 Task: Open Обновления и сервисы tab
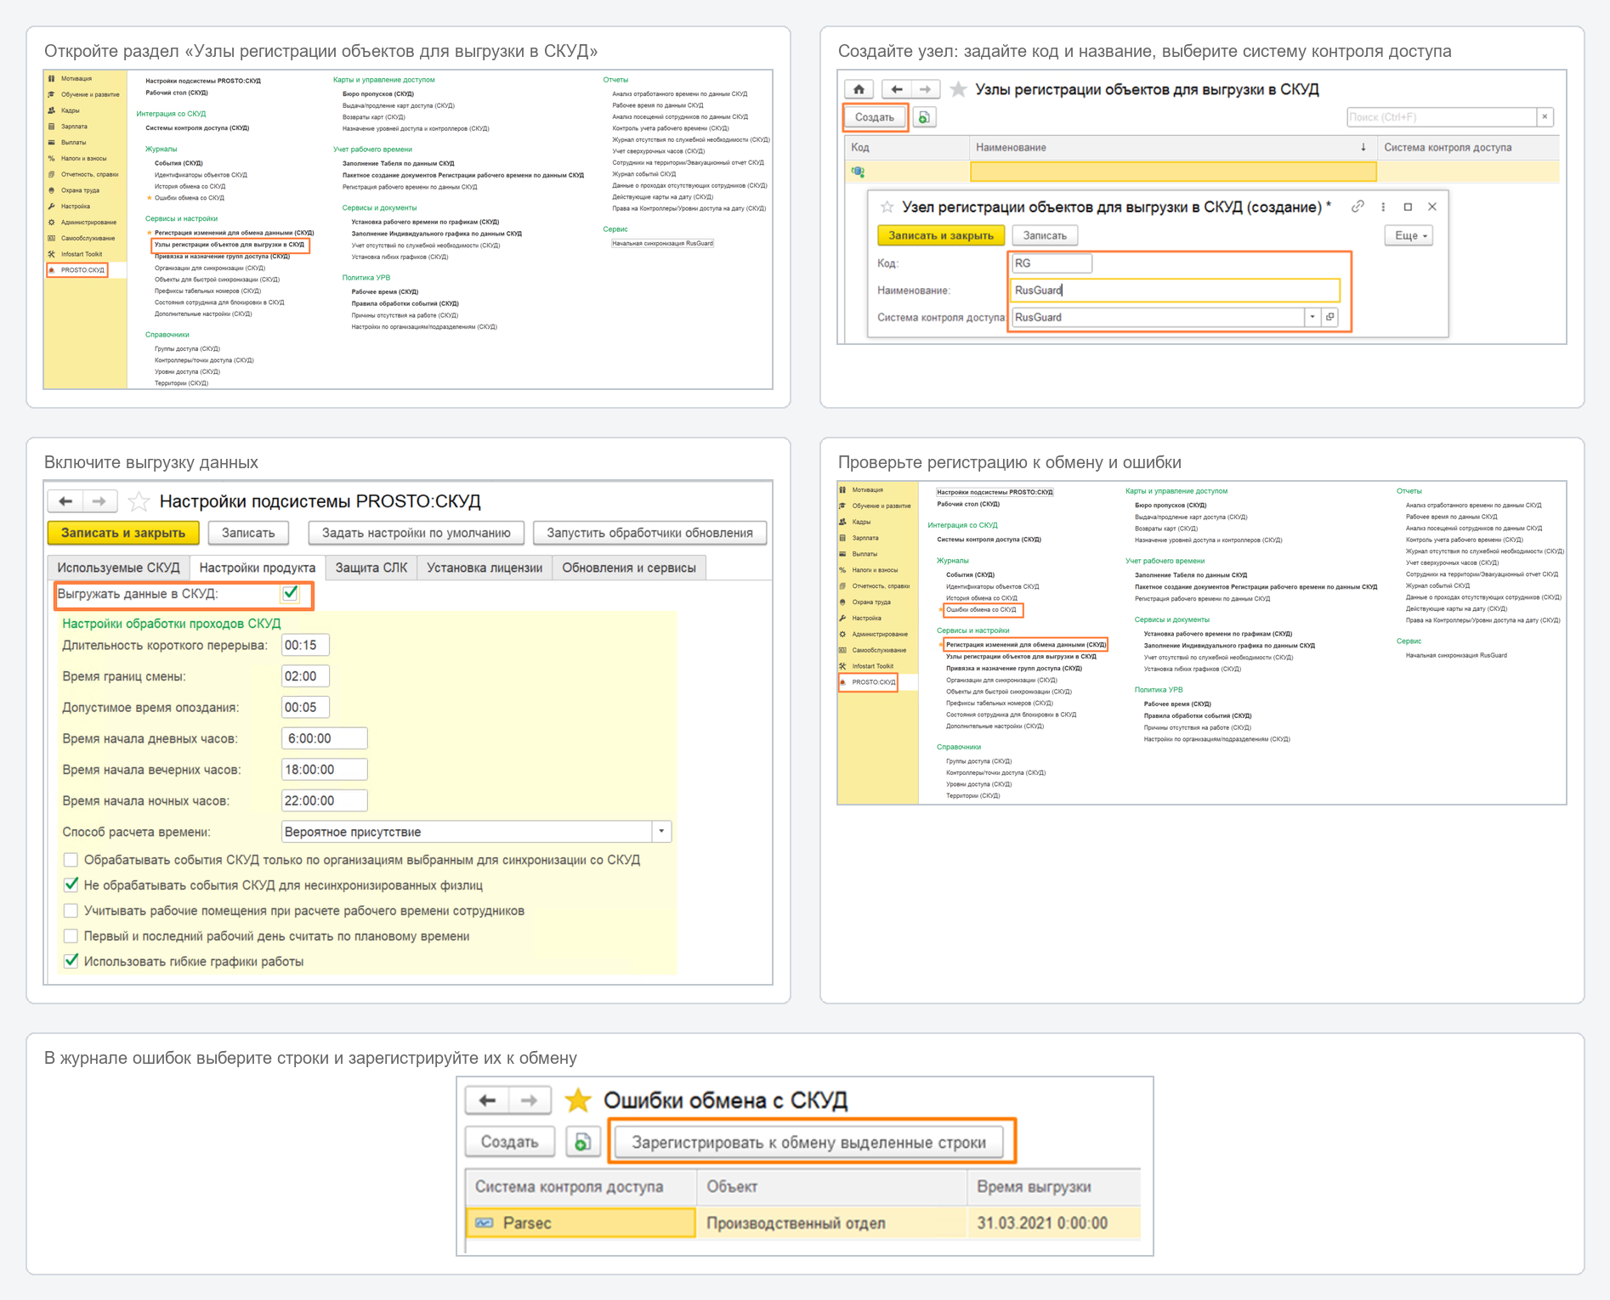[628, 568]
